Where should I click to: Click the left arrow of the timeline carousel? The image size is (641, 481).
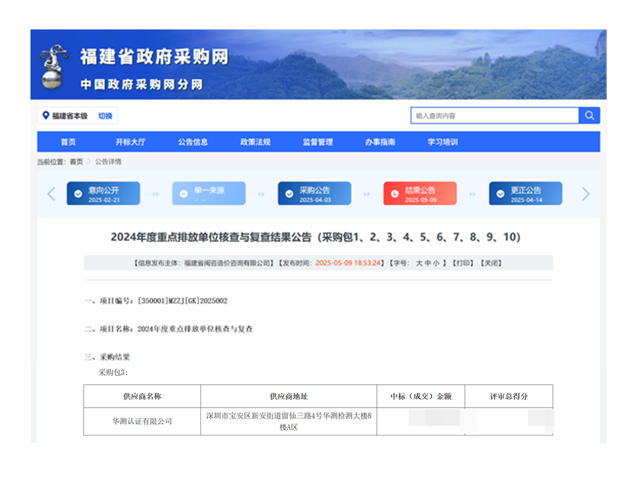[x=51, y=194]
